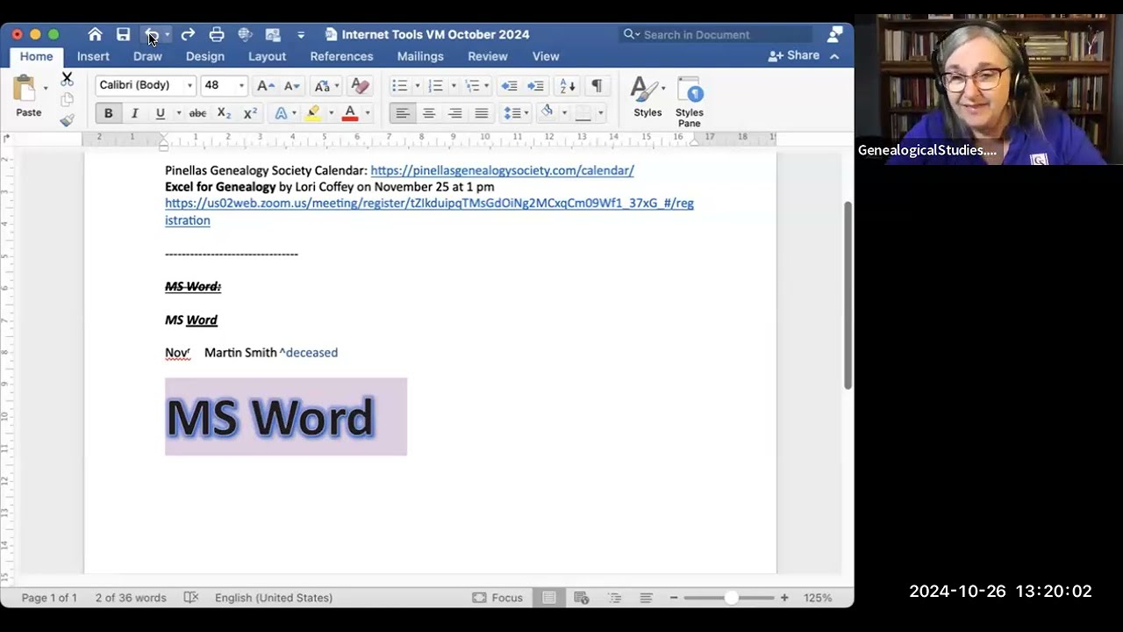Click in the Search in Document field
Screen dimensions: 1123x632
click(717, 34)
